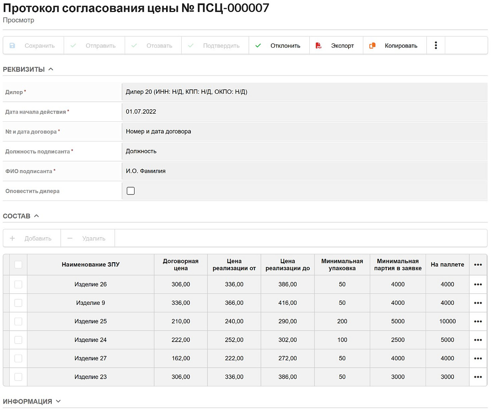Click the Должность подписанта field
The width and height of the screenshot is (491, 412).
pyautogui.click(x=304, y=152)
